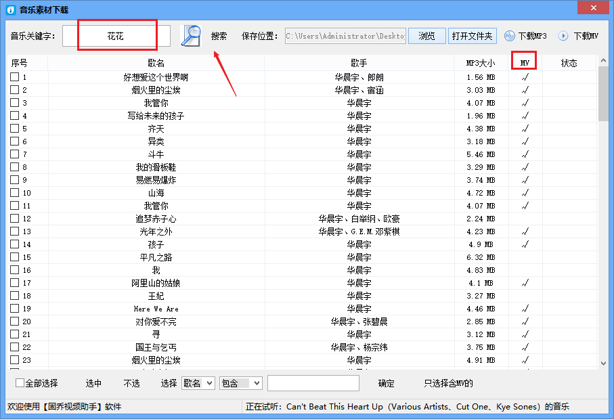Click the 状态 column header
Image resolution: width=614 pixels, height=419 pixels.
(569, 63)
